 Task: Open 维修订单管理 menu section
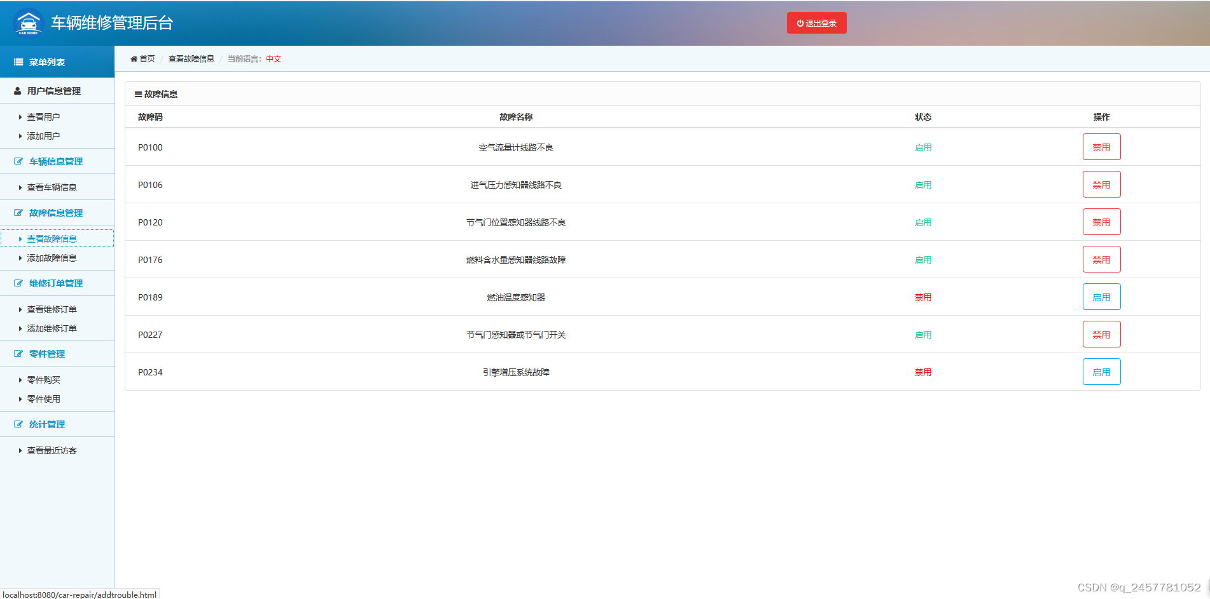[x=57, y=283]
